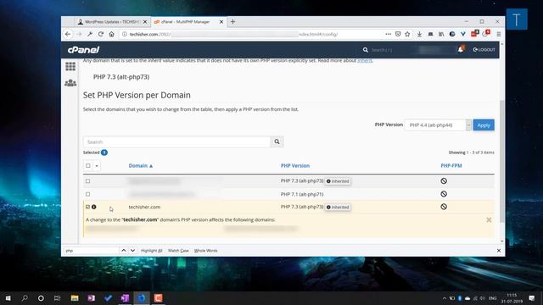Reload the current page
This screenshot has width=543, height=305.
(101, 34)
